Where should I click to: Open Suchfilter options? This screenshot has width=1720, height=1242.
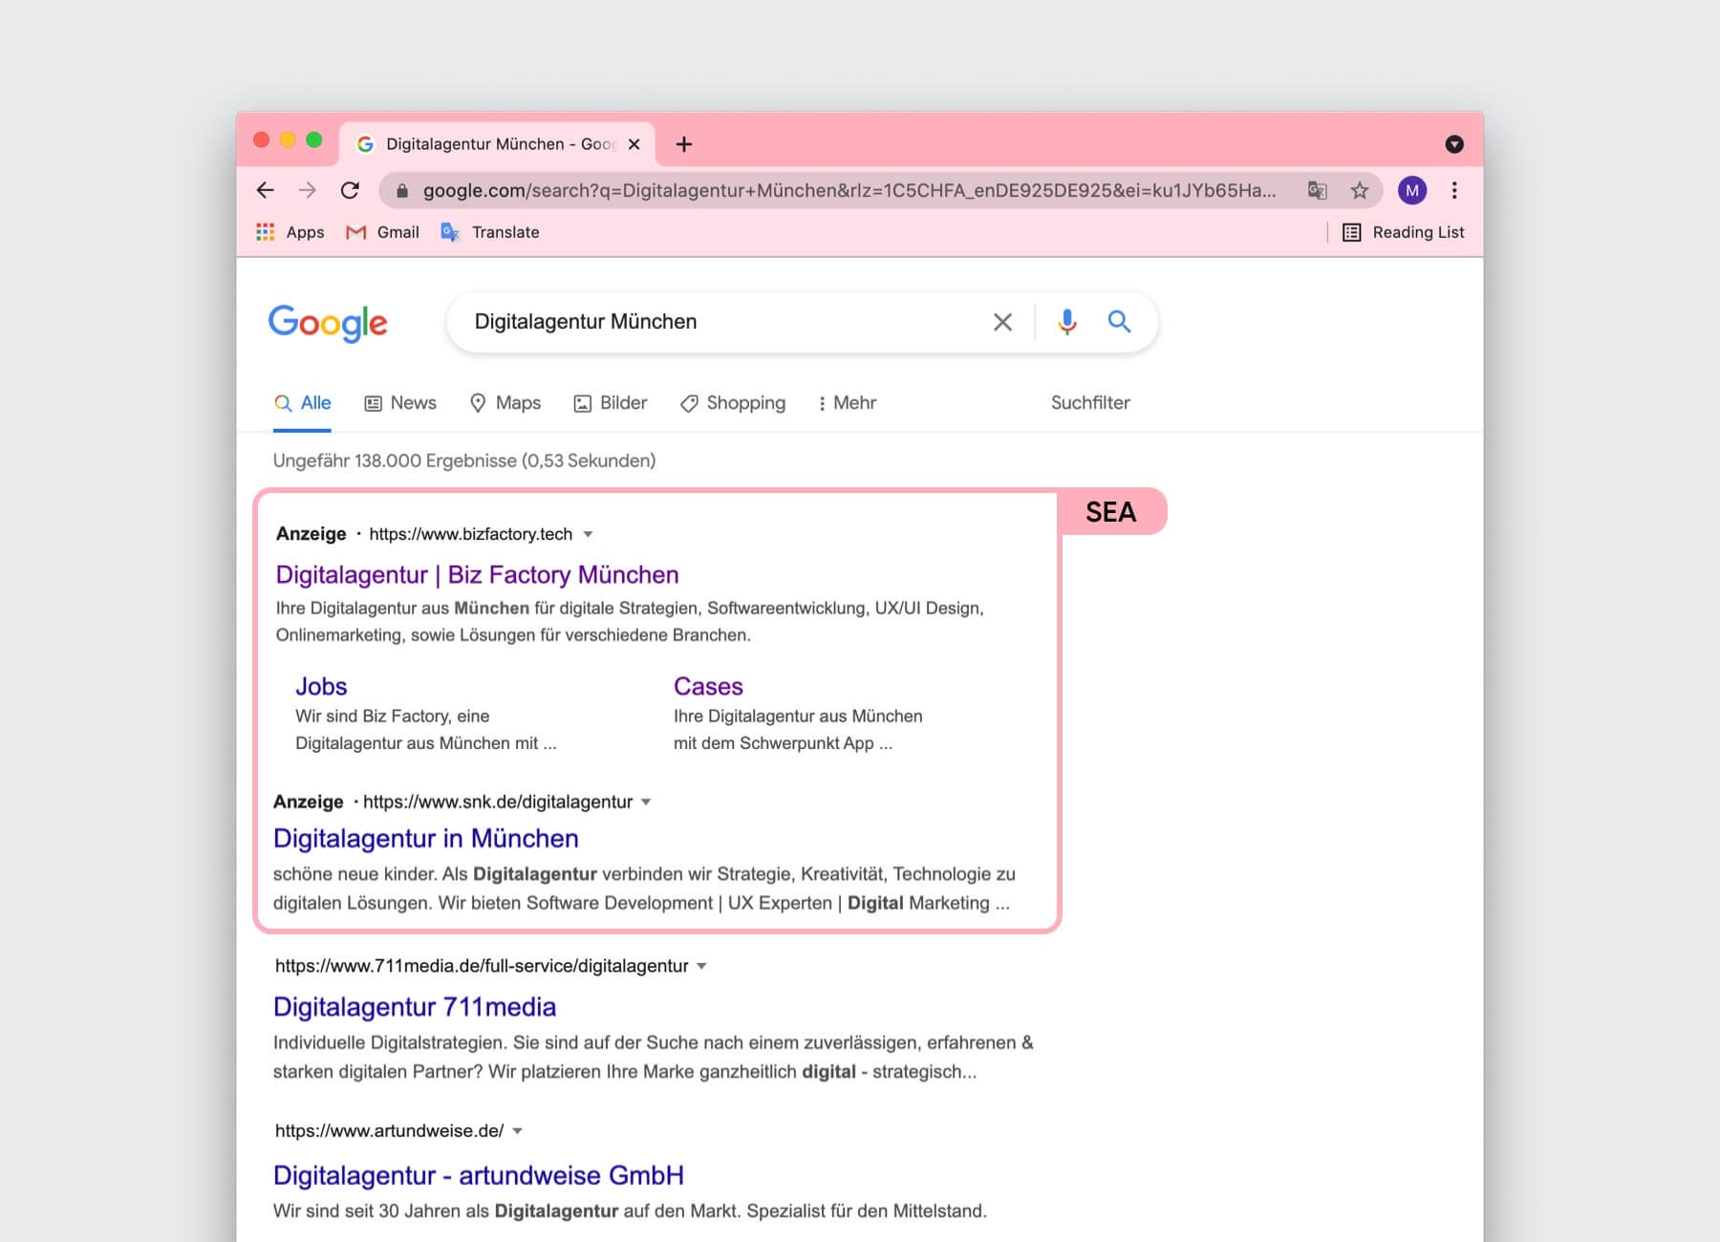pyautogui.click(x=1090, y=403)
